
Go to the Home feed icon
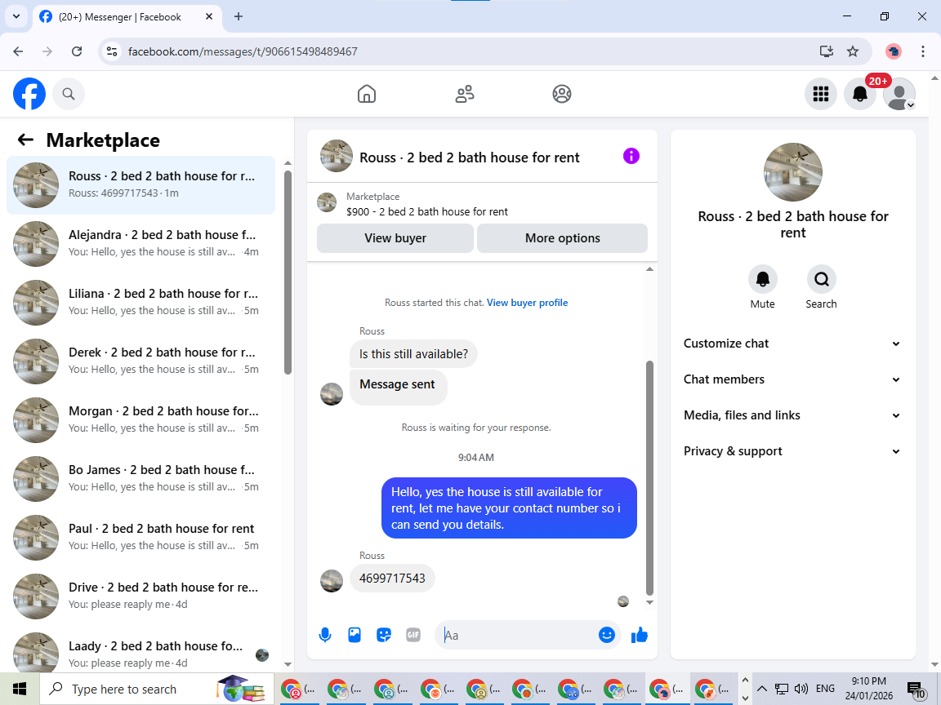tap(367, 94)
